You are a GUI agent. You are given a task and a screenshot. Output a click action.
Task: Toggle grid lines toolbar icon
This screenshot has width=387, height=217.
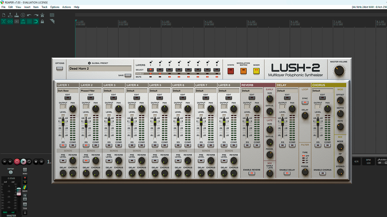(x=29, y=21)
